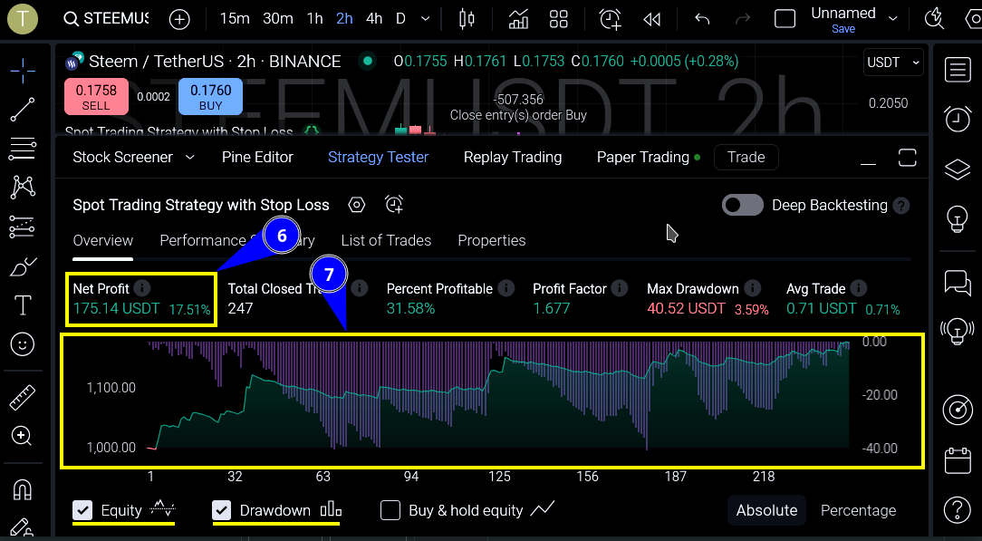Show Net Profit info tooltip icon
The height and width of the screenshot is (541, 982).
[142, 289]
